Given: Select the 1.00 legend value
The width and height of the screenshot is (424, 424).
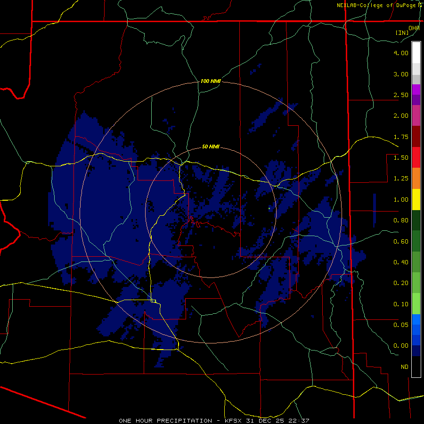Looking at the screenshot, I should pos(401,200).
